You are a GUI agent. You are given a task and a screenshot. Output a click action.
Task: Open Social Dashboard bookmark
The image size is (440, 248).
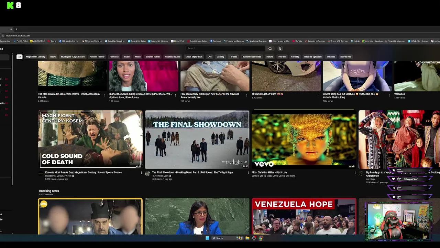point(115,41)
